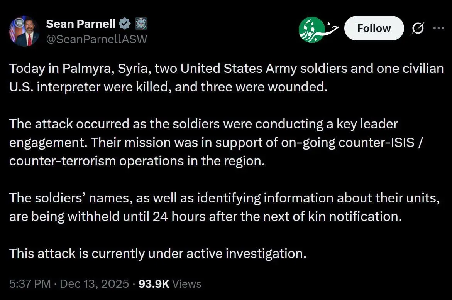452x300 pixels.
Task: Click the Grok slashed-circle icon
Action: (x=418, y=28)
